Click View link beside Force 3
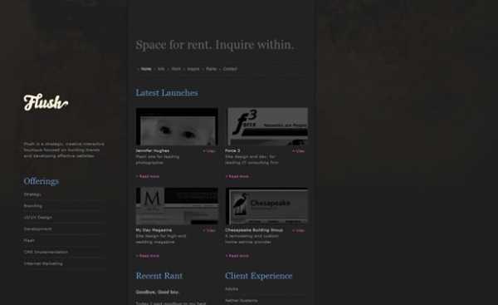Screen dimensions: 498x305 [x=299, y=151]
